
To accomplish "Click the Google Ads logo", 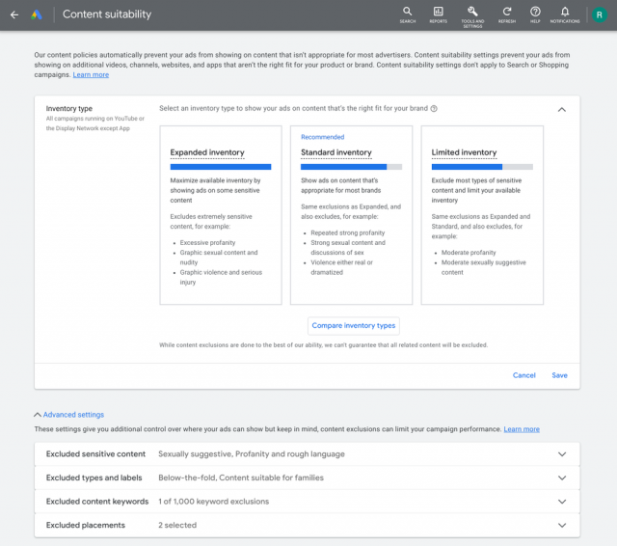I will [x=37, y=14].
